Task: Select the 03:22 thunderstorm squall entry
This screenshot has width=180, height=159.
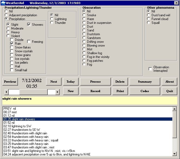Action: pyautogui.click(x=88, y=140)
